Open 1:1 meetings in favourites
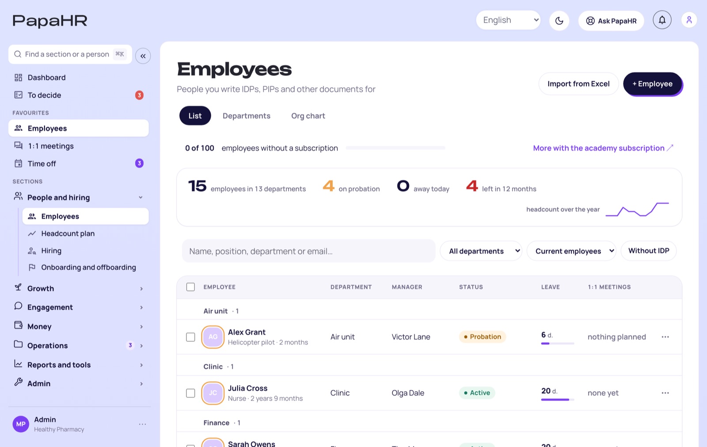707x447 pixels. (79, 146)
